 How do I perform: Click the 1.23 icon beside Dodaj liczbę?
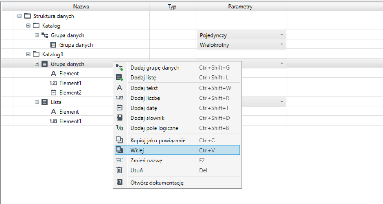pos(119,98)
